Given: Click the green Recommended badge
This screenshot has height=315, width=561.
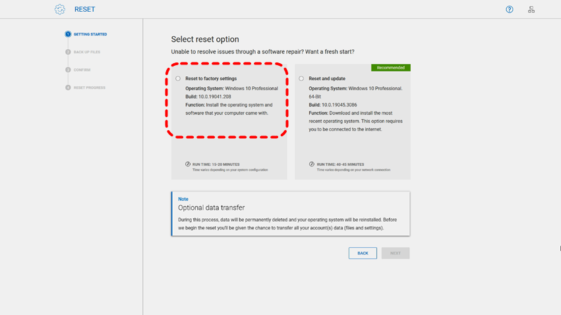Looking at the screenshot, I should click(x=390, y=68).
